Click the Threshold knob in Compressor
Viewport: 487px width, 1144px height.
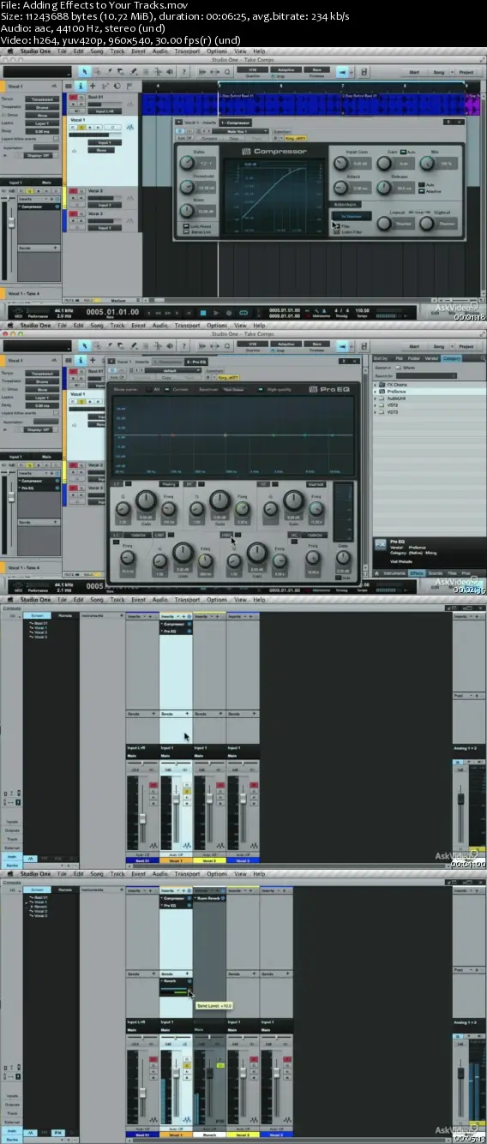[185, 187]
